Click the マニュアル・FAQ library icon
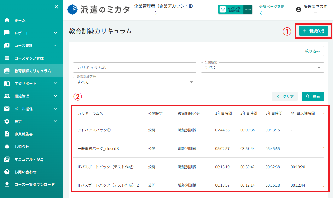The height and width of the screenshot is (198, 333). 7,159
